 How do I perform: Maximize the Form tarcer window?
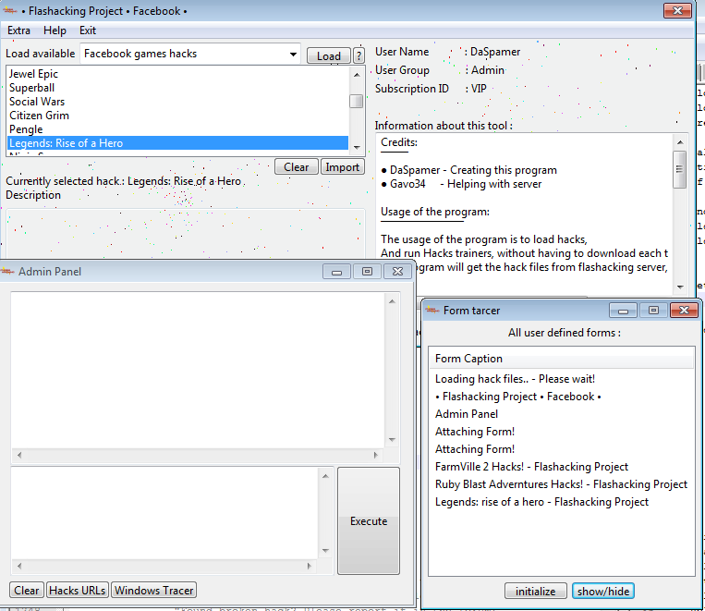(x=653, y=311)
